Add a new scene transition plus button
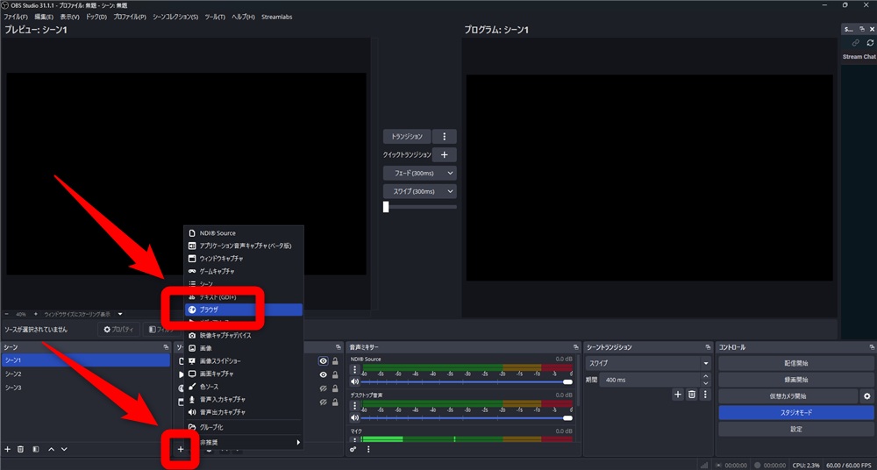The width and height of the screenshot is (877, 470). tap(678, 395)
